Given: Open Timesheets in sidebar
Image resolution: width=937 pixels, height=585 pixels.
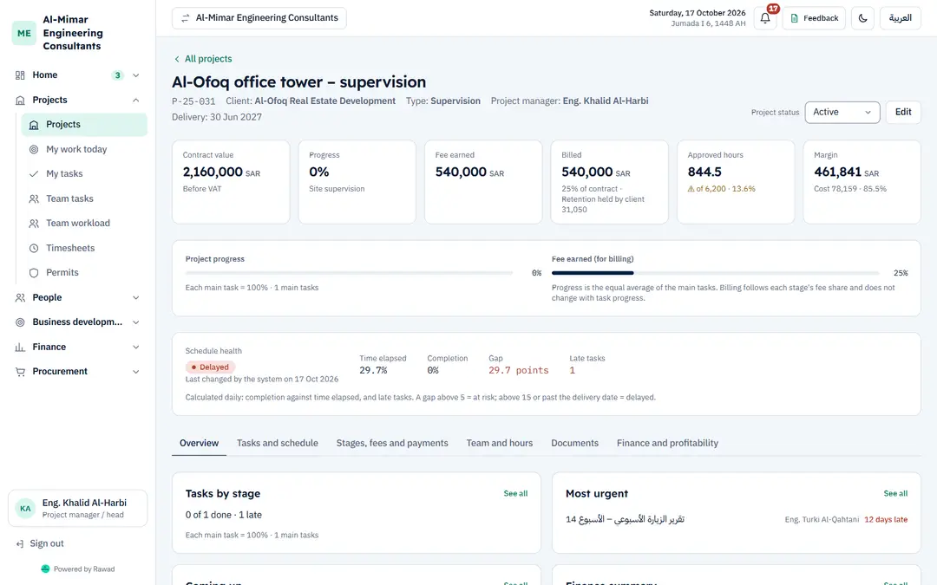Looking at the screenshot, I should coord(84,248).
